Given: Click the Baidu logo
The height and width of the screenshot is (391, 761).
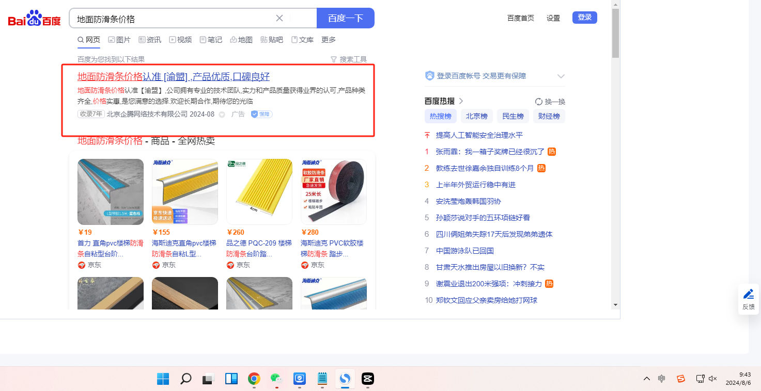Looking at the screenshot, I should click(34, 18).
